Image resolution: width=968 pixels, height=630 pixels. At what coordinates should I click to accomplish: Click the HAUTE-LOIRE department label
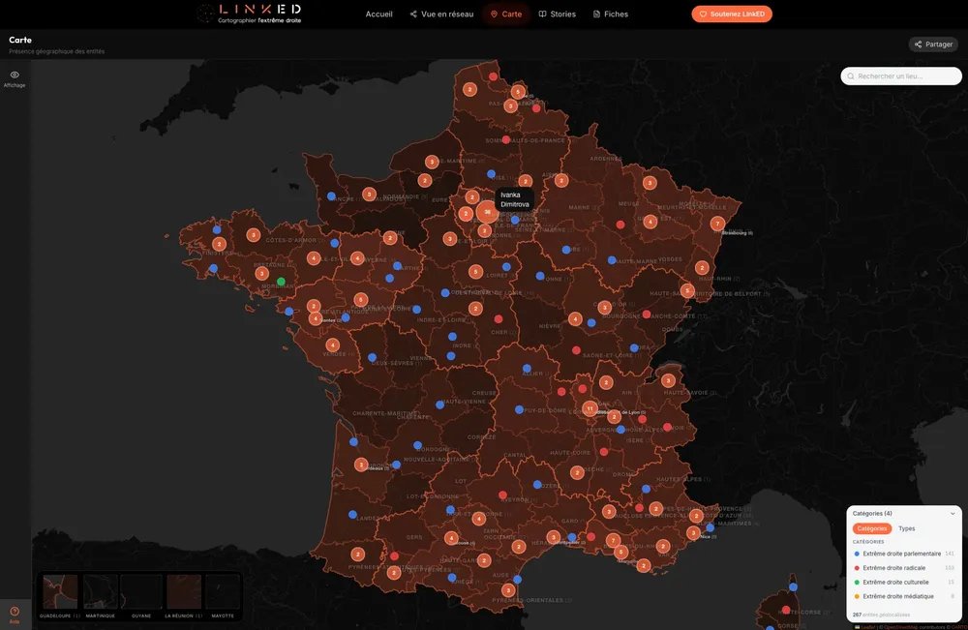point(569,452)
